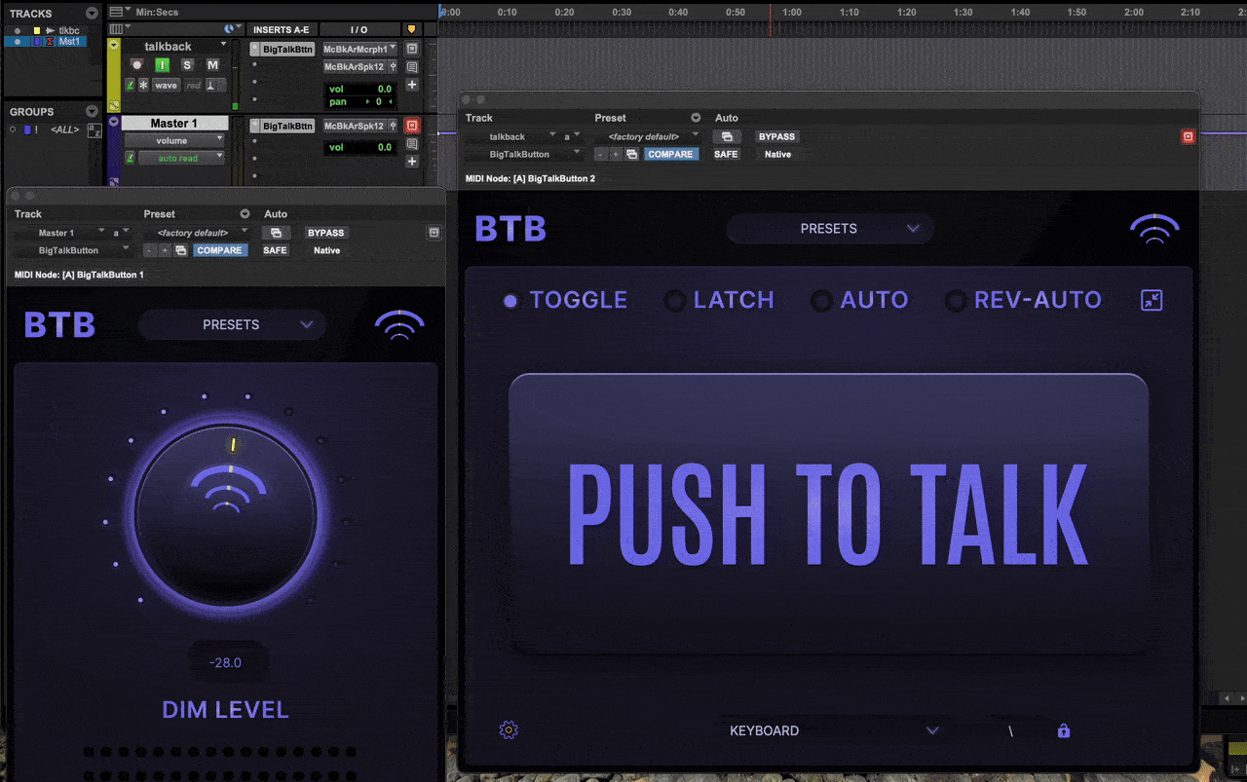Select the AUTO mode radio button
This screenshot has width=1247, height=782.
821,300
